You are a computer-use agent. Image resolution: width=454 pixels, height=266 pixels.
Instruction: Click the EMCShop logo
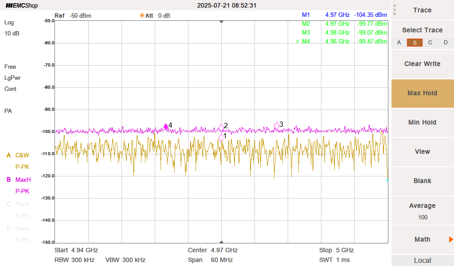click(x=22, y=6)
